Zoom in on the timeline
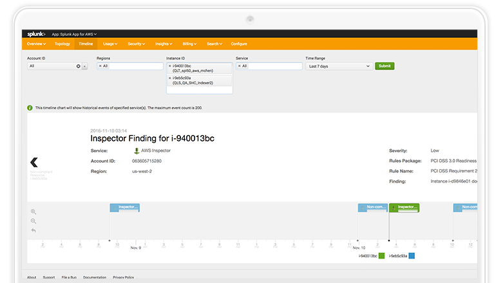The height and width of the screenshot is (283, 496). coord(33,212)
